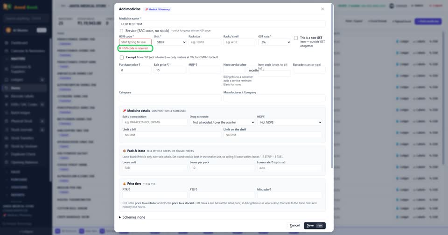The width and height of the screenshot is (448, 235).
Task: Click the Salt / composition field
Action: pyautogui.click(x=155, y=122)
